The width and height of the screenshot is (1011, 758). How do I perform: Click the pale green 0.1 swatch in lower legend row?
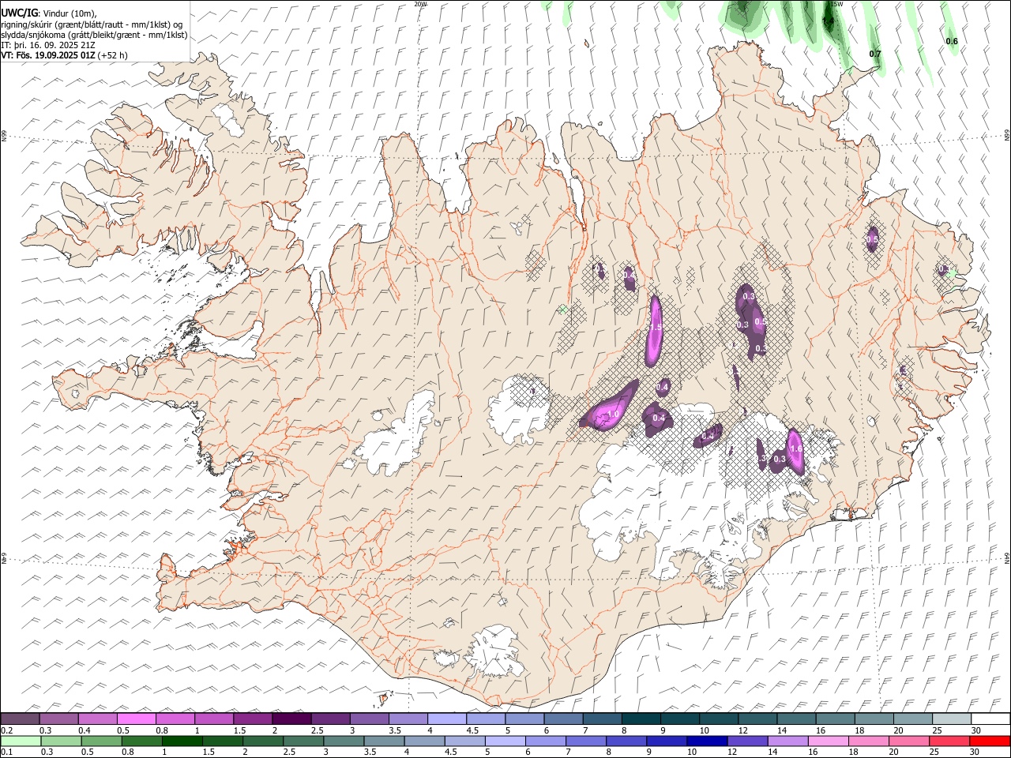[21, 741]
